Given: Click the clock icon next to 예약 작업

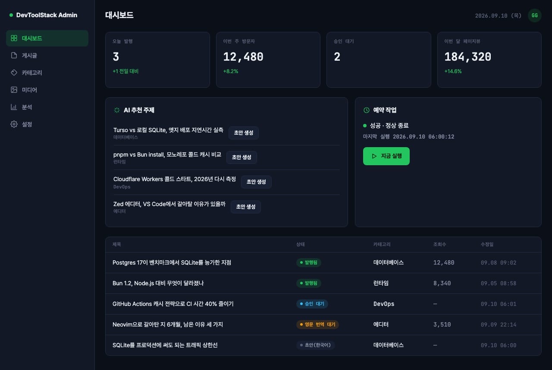Looking at the screenshot, I should tap(367, 110).
